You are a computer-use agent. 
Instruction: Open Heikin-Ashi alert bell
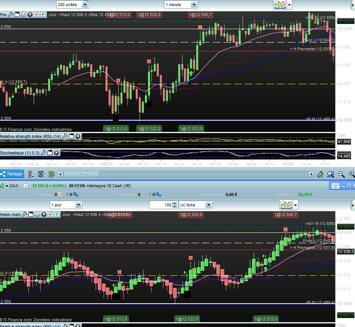click(37, 214)
